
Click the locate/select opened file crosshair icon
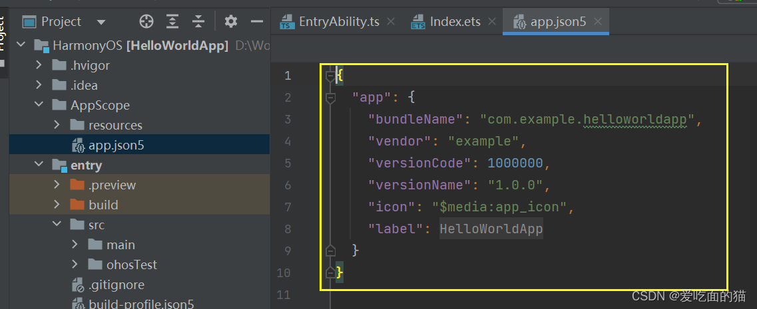click(146, 21)
